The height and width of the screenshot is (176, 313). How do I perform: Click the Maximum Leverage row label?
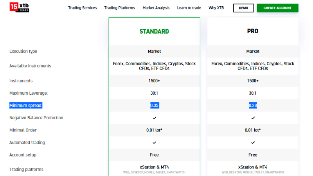pyautogui.click(x=29, y=93)
